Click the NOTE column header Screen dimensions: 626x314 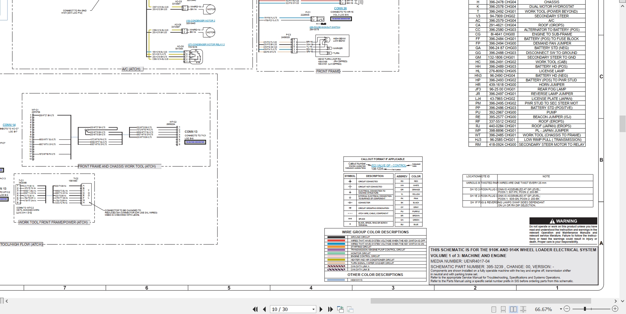click(x=546, y=176)
